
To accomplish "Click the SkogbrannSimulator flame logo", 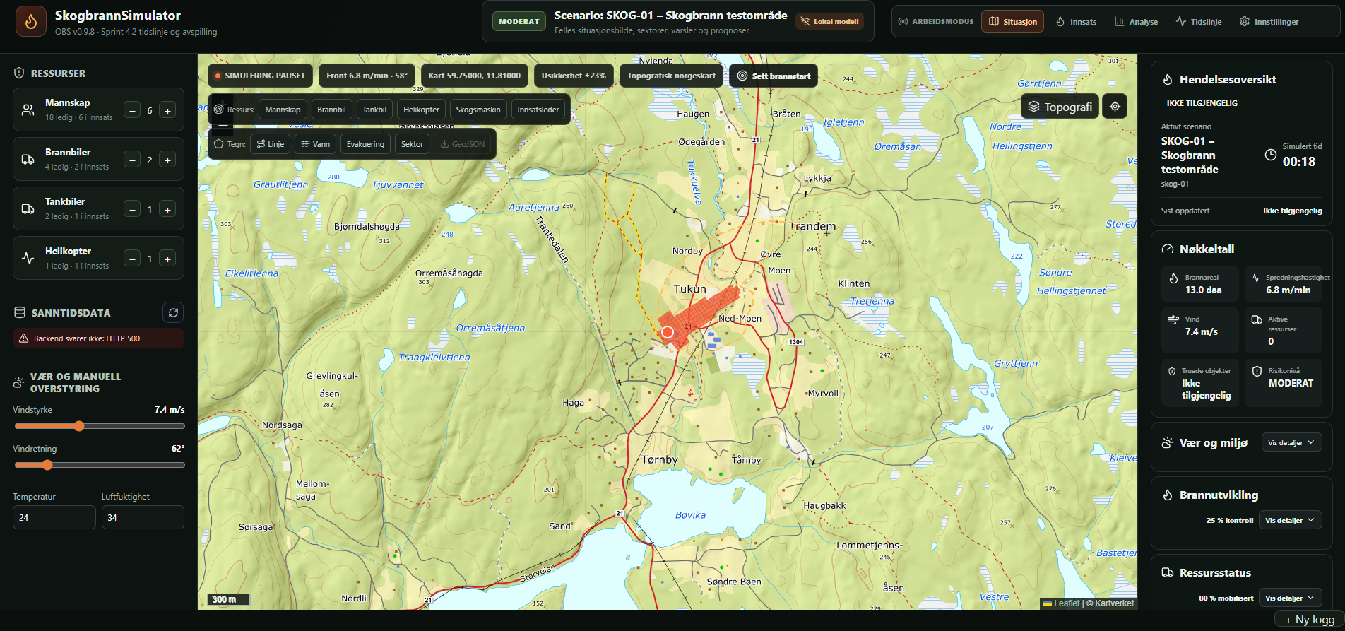I will pyautogui.click(x=31, y=21).
